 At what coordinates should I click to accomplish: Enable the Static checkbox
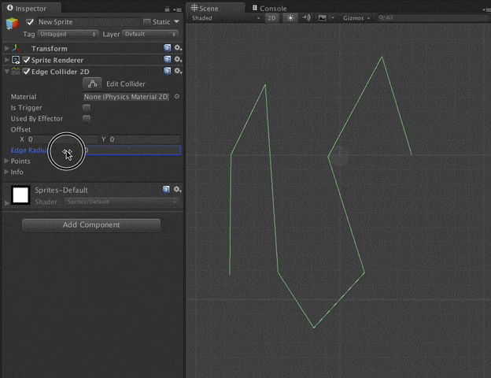pos(146,22)
